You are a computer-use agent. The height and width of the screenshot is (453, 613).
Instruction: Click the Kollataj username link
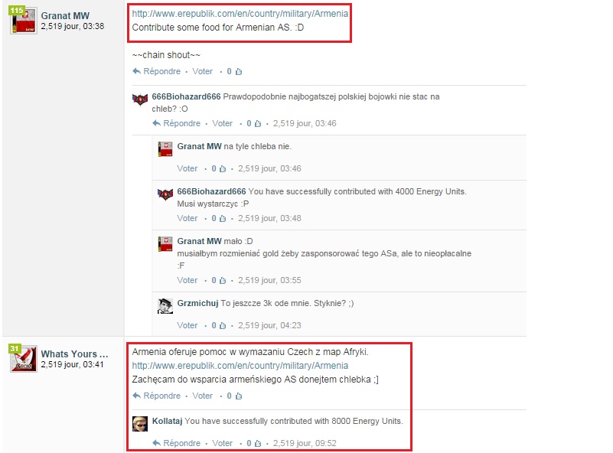[168, 421]
